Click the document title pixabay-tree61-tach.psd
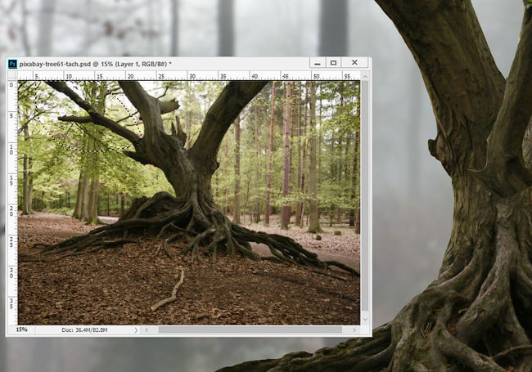 click(56, 64)
